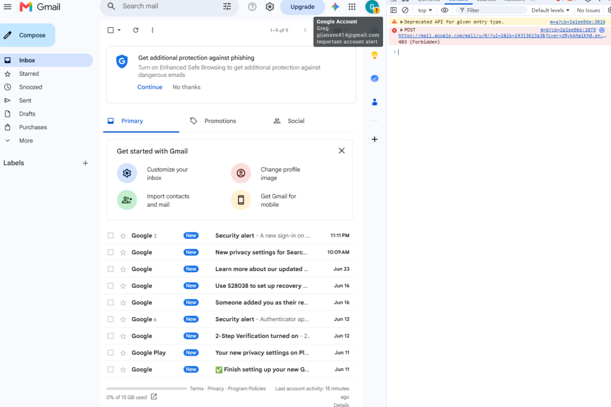Close the Get started with Gmail card
Screen dimensions: 611x407
coord(342,151)
